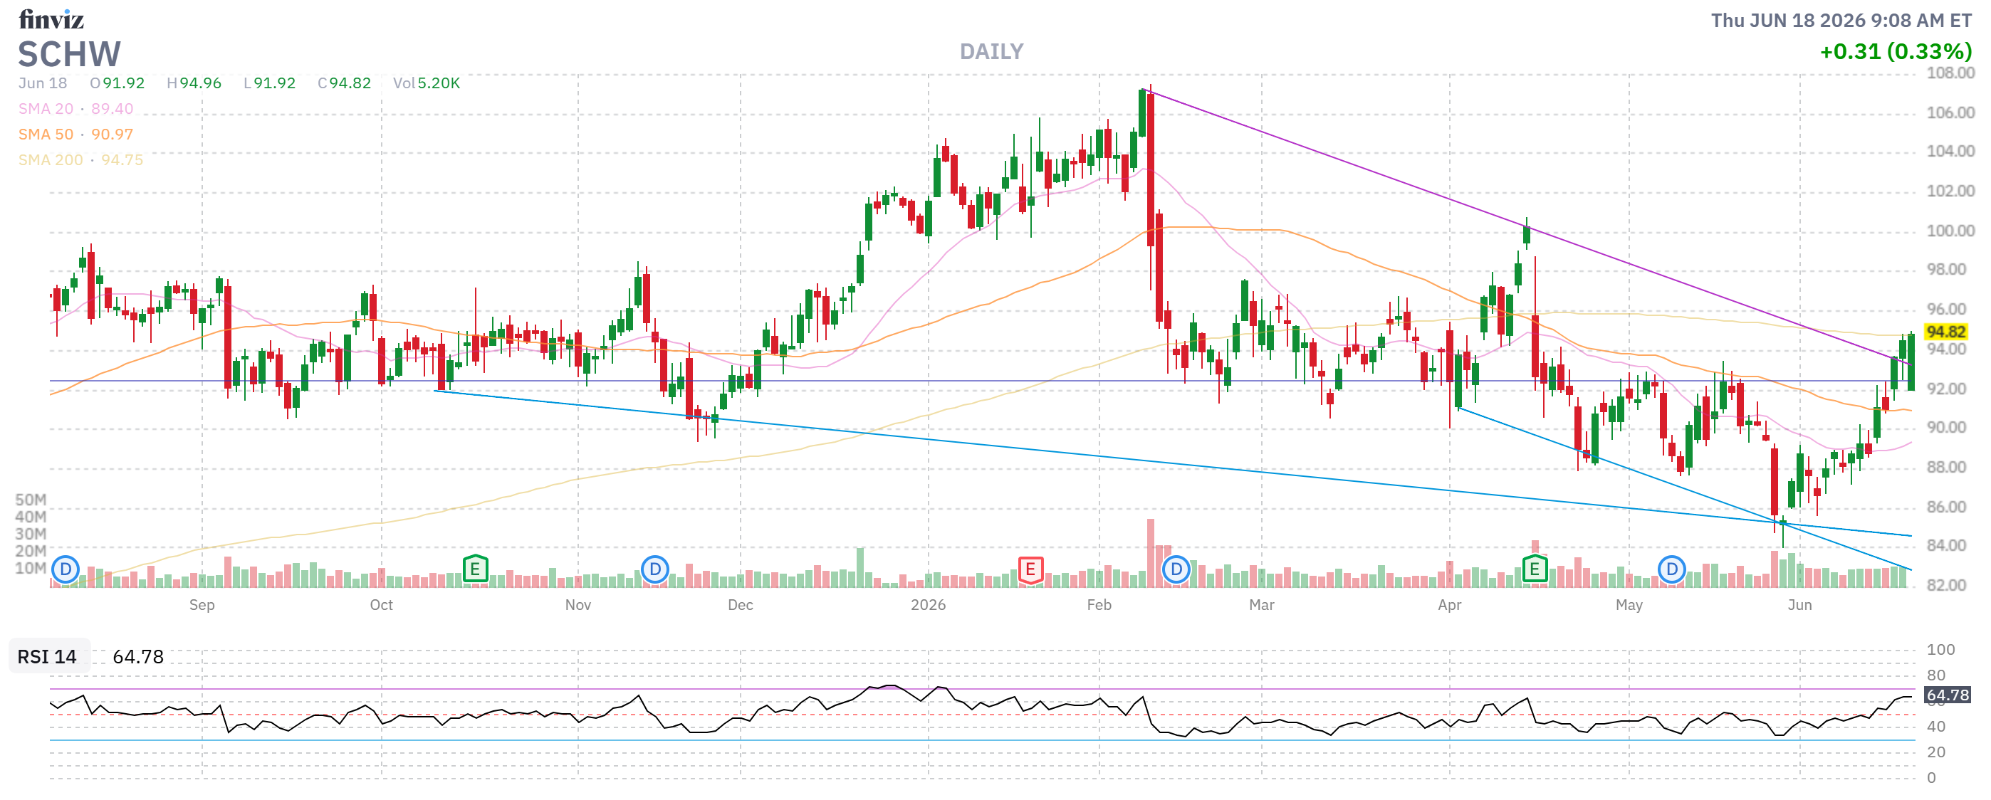The height and width of the screenshot is (800, 1991).
Task: Open the dividend marker in mid-February
Action: tap(1176, 570)
